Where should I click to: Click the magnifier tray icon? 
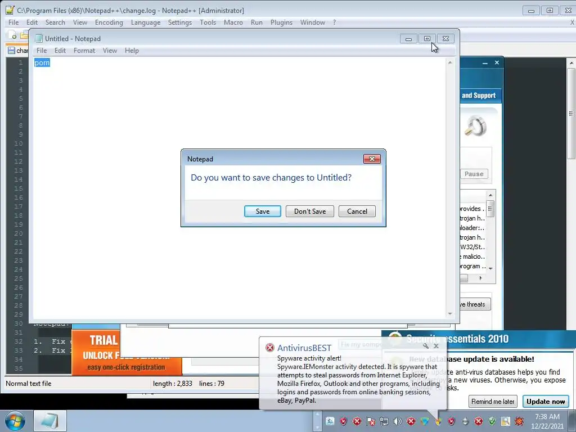click(x=506, y=421)
